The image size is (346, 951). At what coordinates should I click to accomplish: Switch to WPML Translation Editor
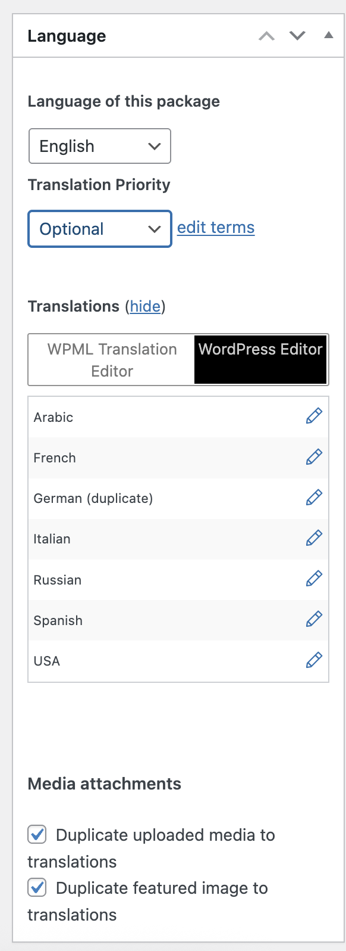tap(112, 360)
